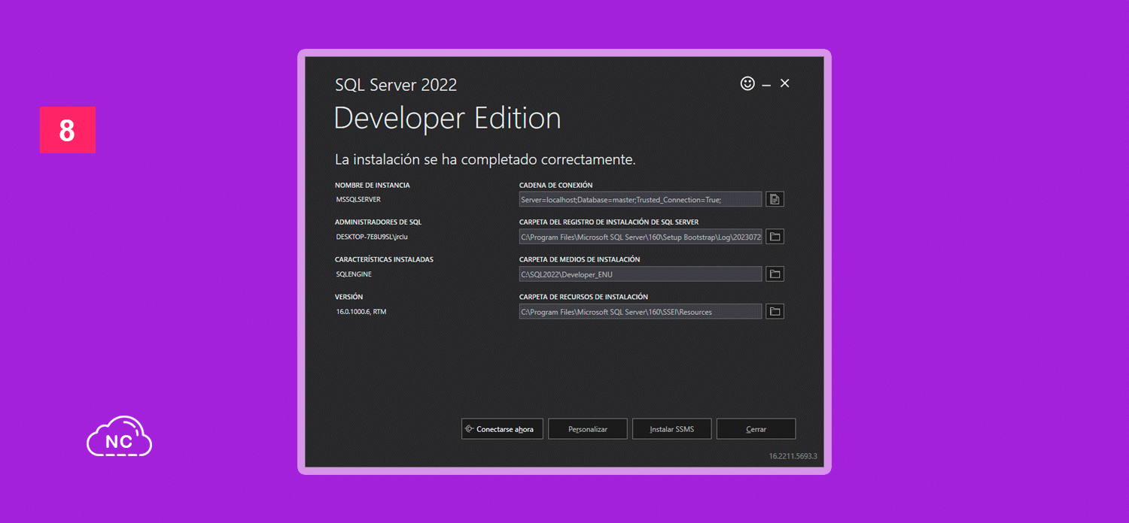Open SQL Server install log folder icon
The height and width of the screenshot is (523, 1129).
(775, 237)
